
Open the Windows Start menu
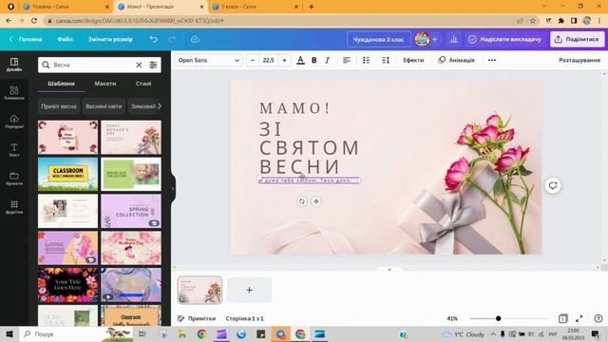tap(9, 333)
